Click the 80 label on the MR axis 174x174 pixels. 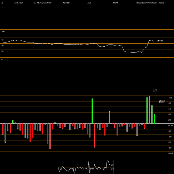pyautogui.click(x=170, y=103)
